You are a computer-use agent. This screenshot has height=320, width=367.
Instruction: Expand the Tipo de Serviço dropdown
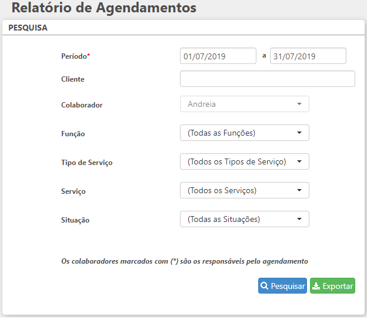244,161
